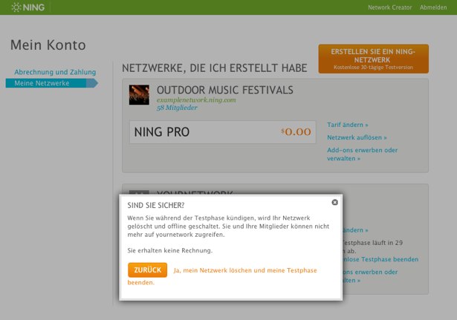
Task: Open Abrechnung und Zahlung section
Action: (55, 72)
